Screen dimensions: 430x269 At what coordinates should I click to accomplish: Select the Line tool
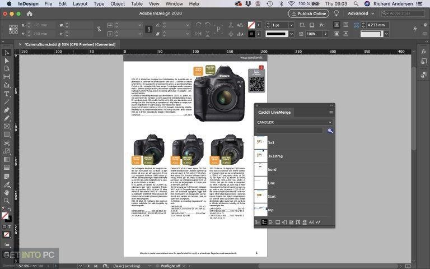pyautogui.click(x=7, y=102)
